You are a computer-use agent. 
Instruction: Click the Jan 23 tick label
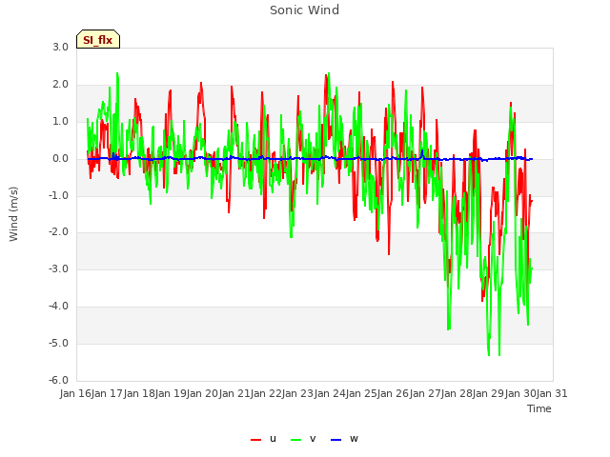(298, 393)
